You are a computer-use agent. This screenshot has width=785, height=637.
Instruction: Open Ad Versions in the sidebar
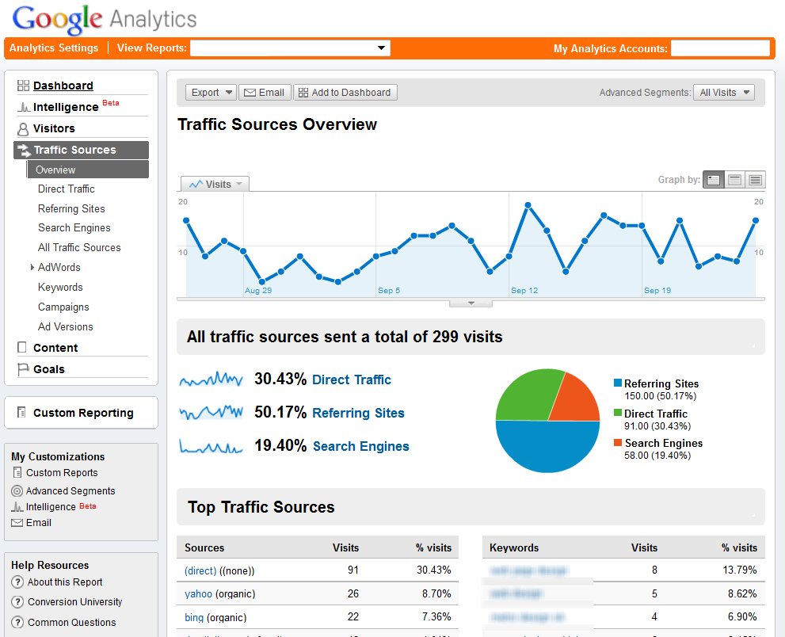pyautogui.click(x=66, y=326)
